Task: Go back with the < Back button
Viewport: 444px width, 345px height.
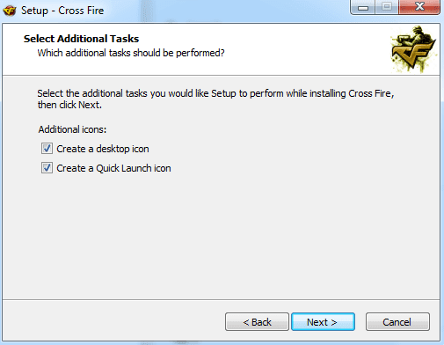Action: pyautogui.click(x=257, y=322)
